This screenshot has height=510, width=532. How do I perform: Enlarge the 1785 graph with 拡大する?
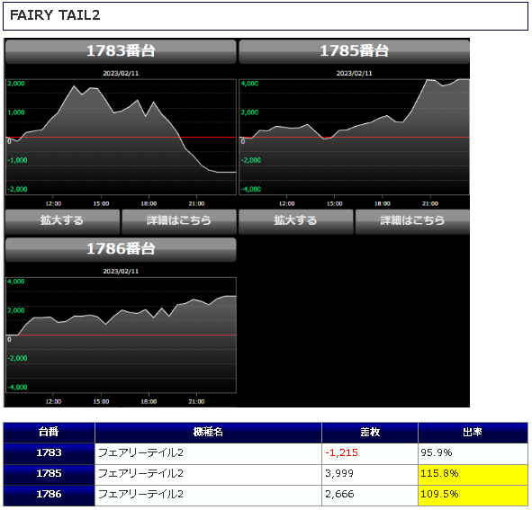pyautogui.click(x=296, y=222)
